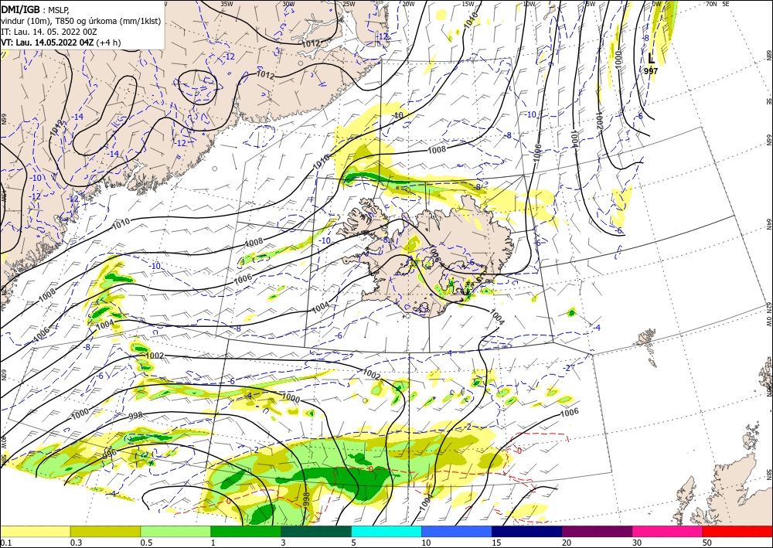Click the navy 15–20 mm legend swatch
The height and width of the screenshot is (548, 773).
[x=527, y=531]
